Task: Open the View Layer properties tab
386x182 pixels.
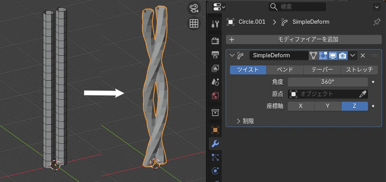Action: click(215, 69)
